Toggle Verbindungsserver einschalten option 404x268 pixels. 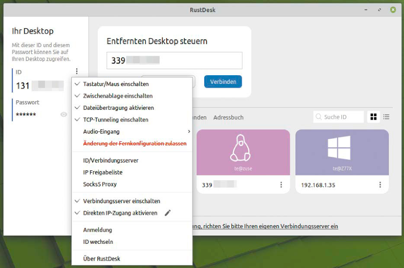click(132, 201)
